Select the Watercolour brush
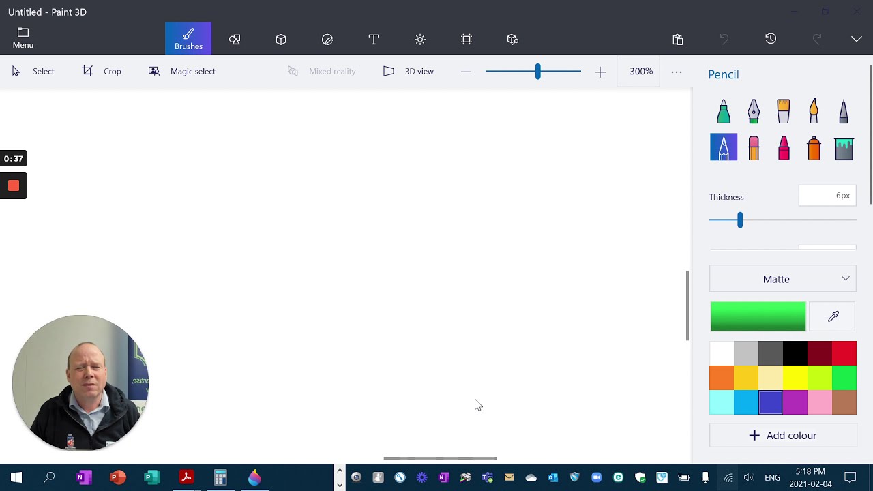 pos(814,111)
